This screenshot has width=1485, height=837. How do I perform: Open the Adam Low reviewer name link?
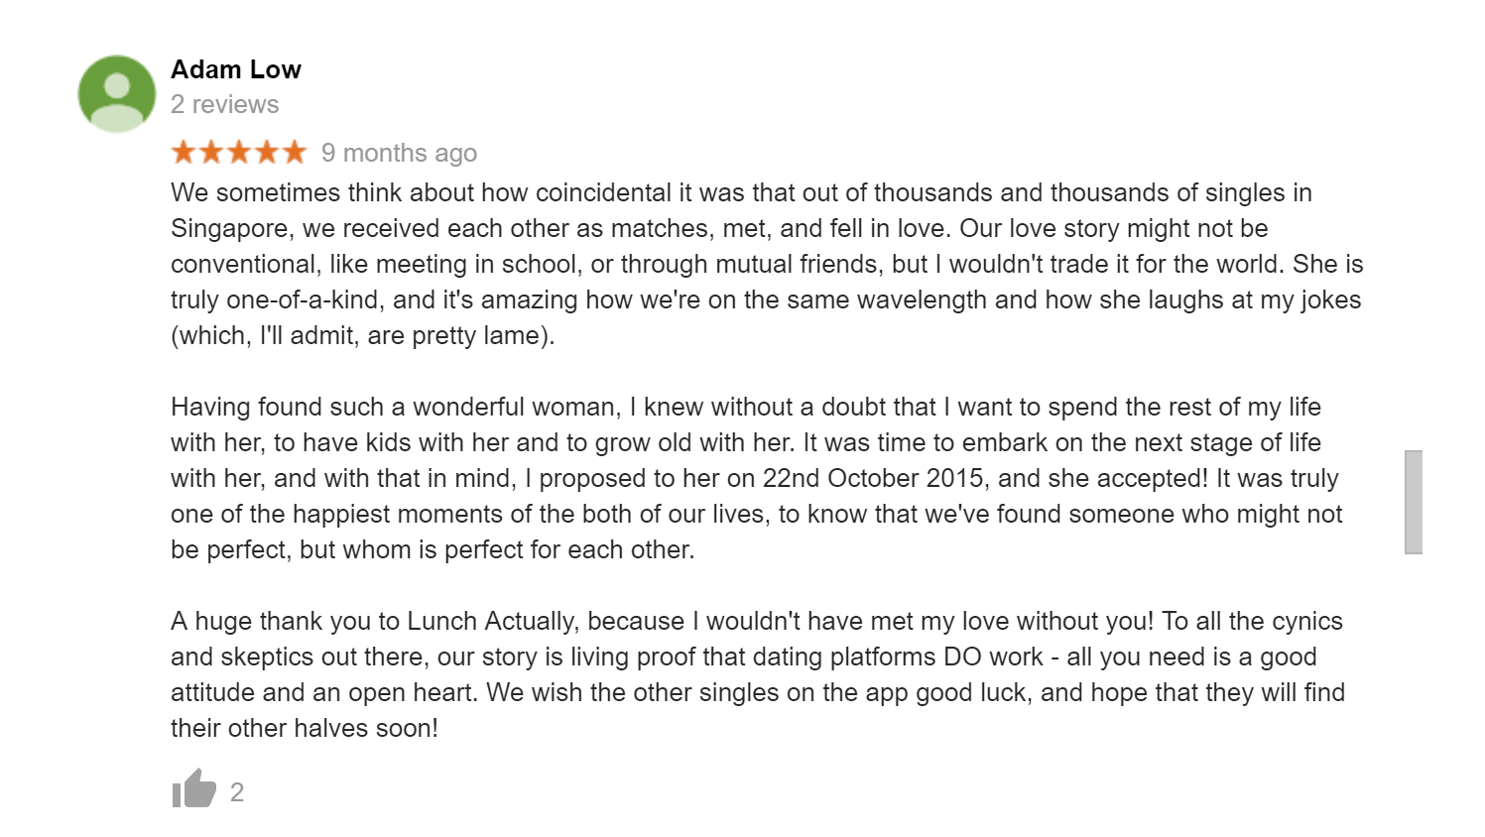click(235, 69)
